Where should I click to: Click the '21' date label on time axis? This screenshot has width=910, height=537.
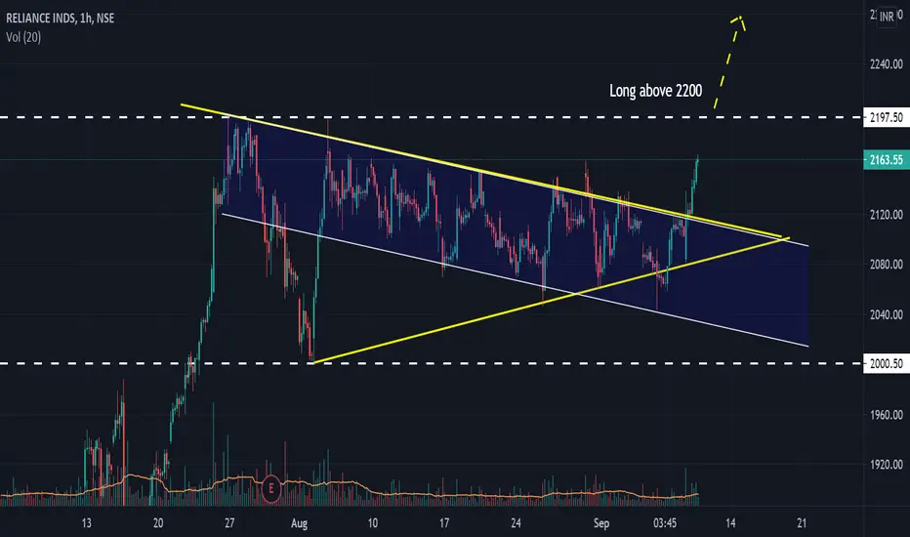[802, 523]
